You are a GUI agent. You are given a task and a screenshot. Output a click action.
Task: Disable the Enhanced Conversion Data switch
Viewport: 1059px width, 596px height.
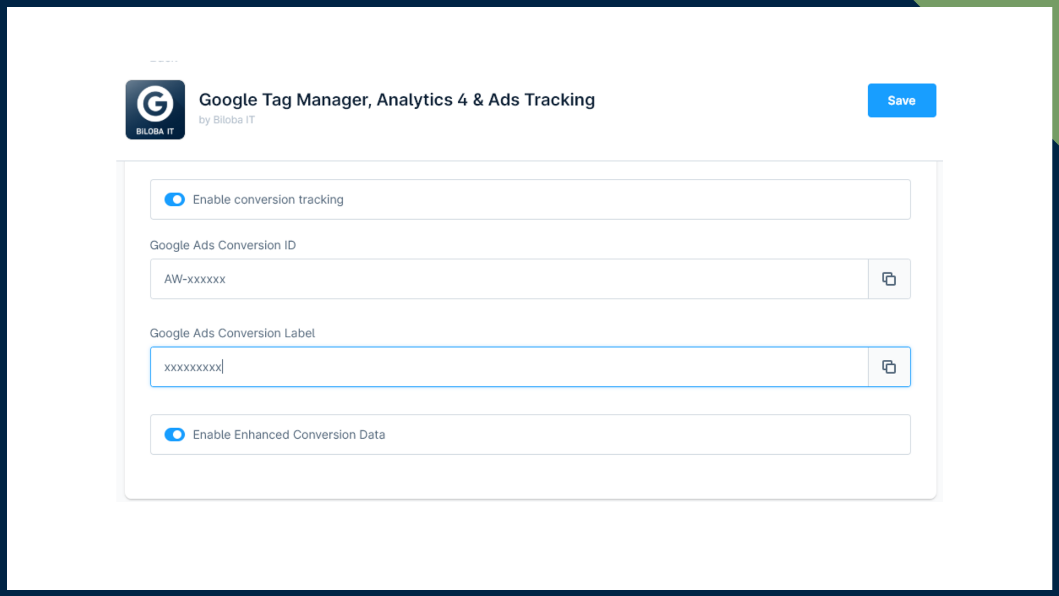174,435
